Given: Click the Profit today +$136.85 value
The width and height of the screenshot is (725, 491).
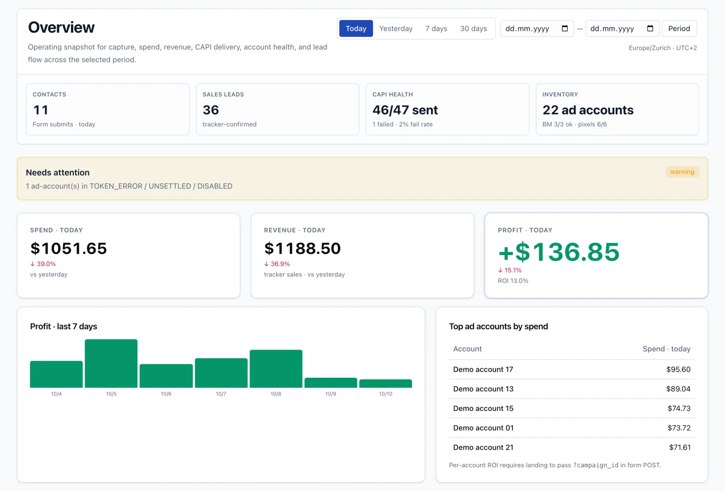Looking at the screenshot, I should click(x=559, y=252).
